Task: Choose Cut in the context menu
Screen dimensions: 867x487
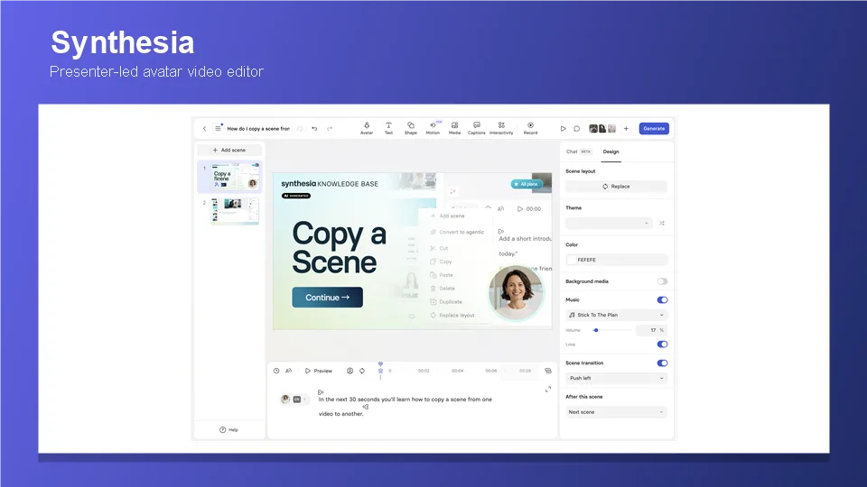Action: pos(440,249)
